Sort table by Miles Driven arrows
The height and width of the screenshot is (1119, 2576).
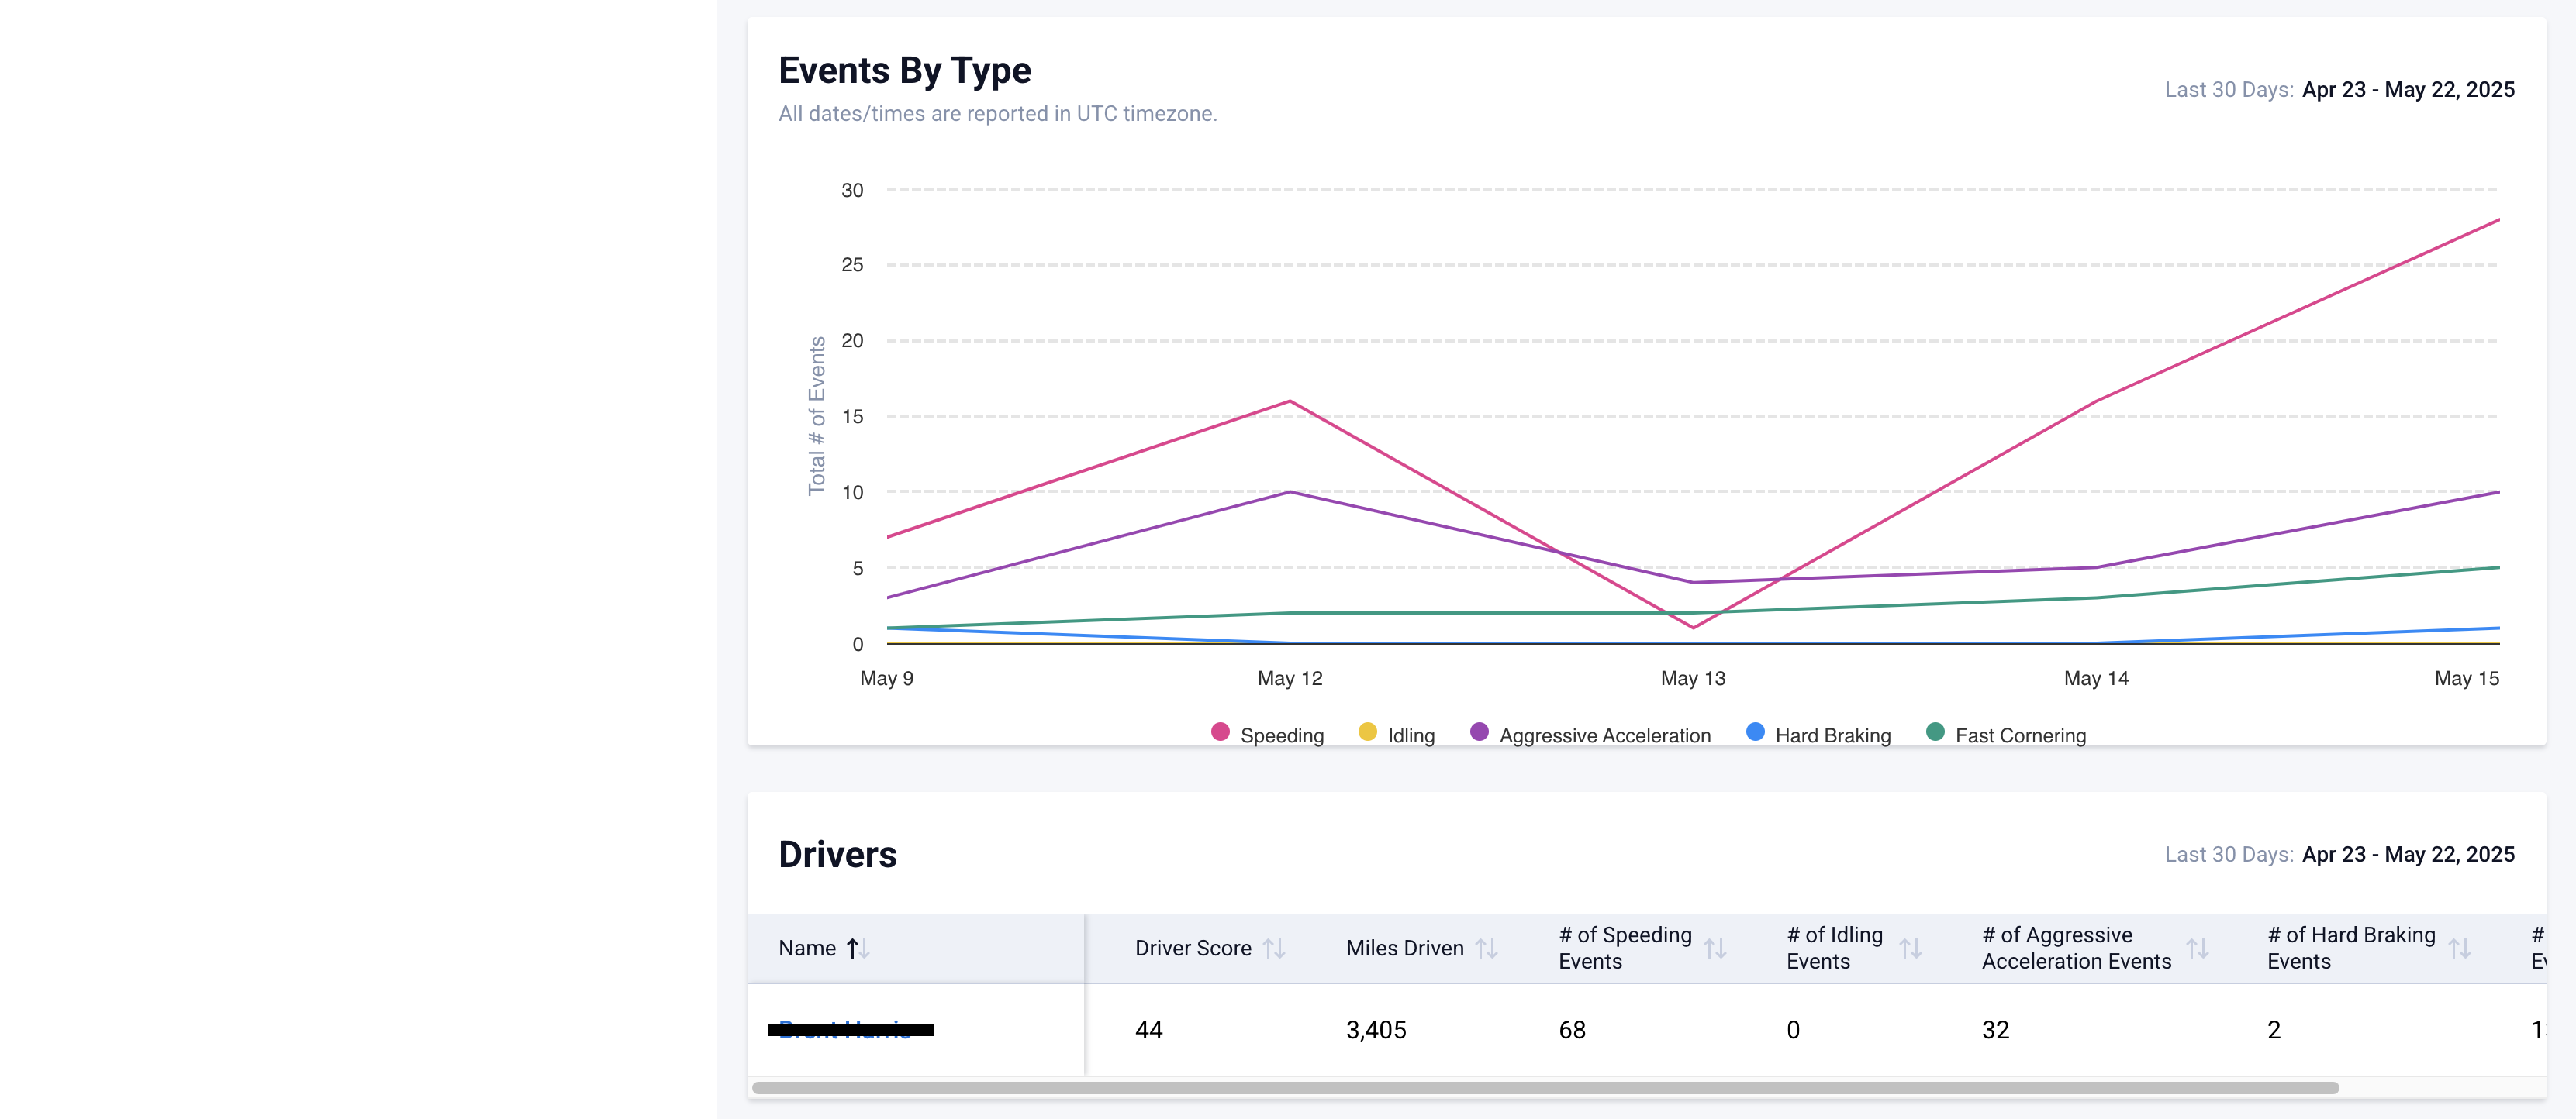[1486, 949]
